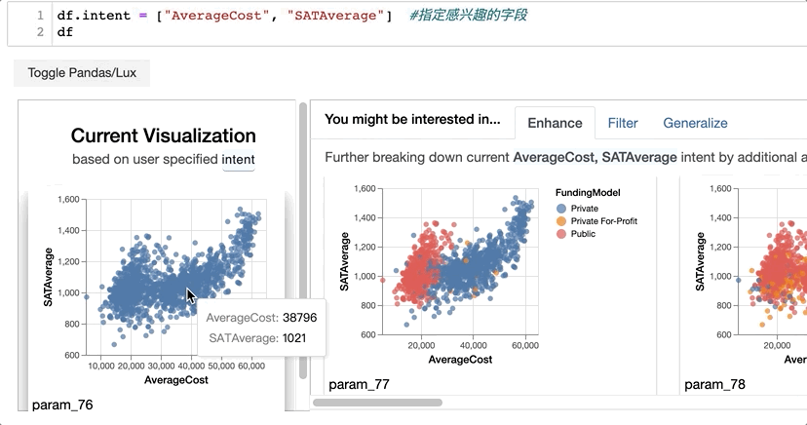Click the Toggle Pandas/Lux button
This screenshot has height=425, width=807.
[x=82, y=73]
